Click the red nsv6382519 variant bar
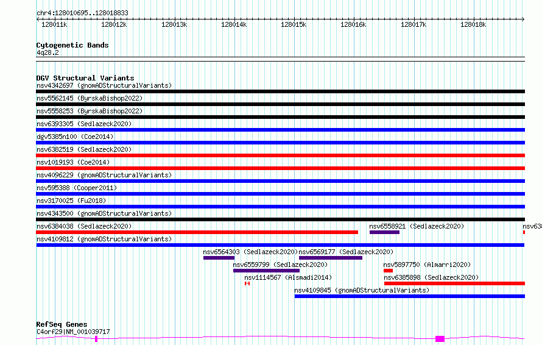542x345 pixels. pyautogui.click(x=280, y=155)
